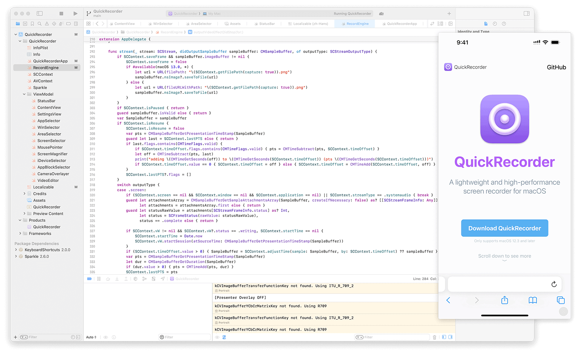Open the Report navigator icon
Viewport: 578px width, 354px height.
[x=76, y=24]
